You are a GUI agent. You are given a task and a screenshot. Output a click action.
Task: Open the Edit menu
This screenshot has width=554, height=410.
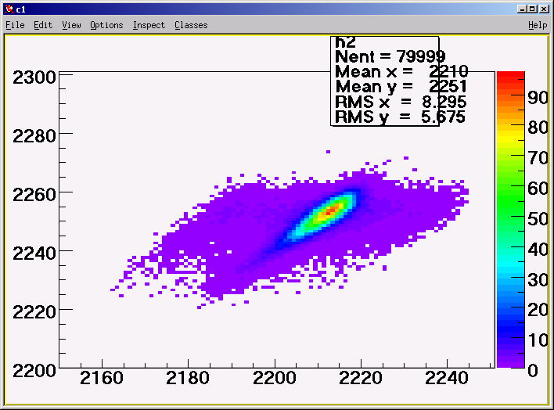[43, 25]
